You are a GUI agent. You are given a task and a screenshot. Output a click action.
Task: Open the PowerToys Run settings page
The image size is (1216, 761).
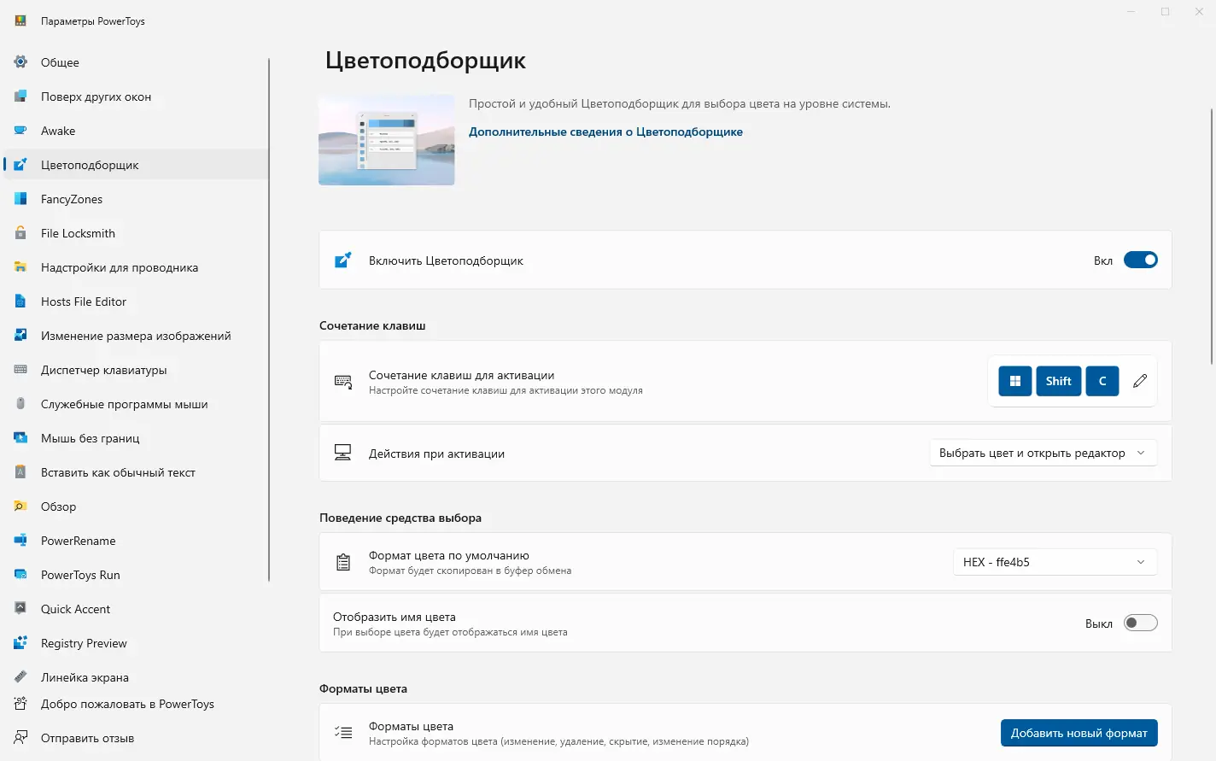coord(80,575)
